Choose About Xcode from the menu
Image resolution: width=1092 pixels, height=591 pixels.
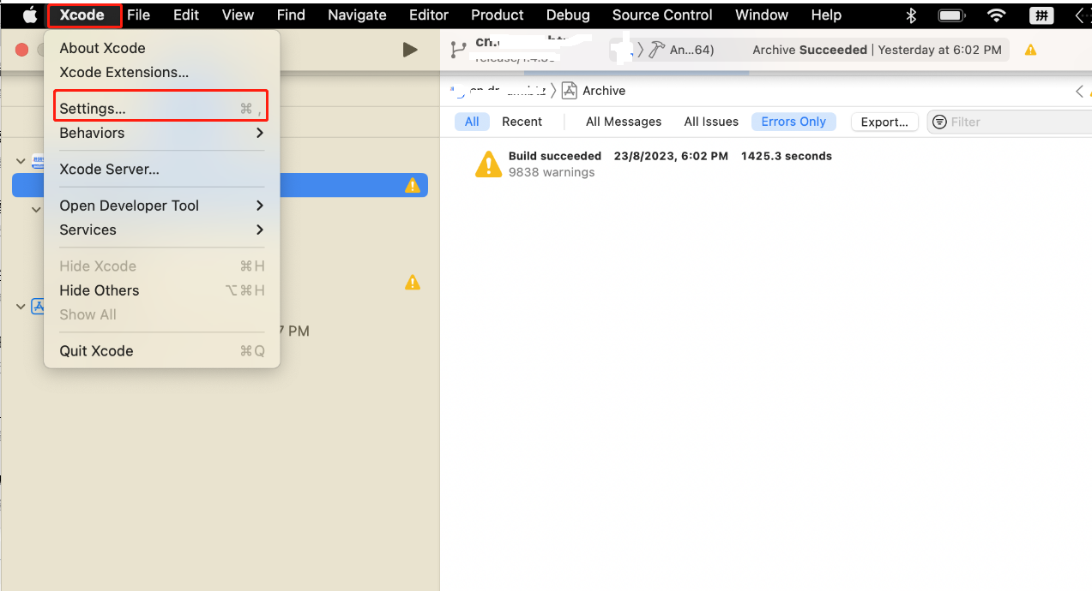tap(161, 48)
